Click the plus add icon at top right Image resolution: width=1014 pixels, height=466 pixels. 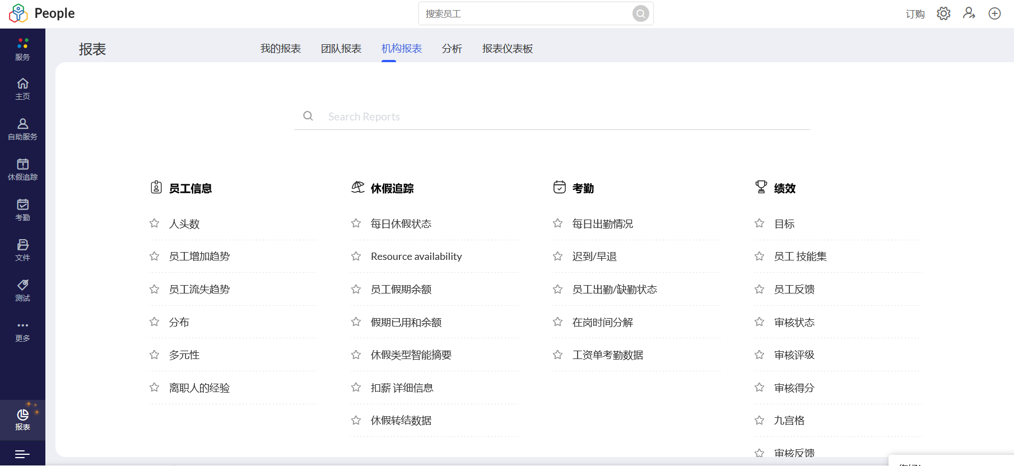[x=994, y=13]
